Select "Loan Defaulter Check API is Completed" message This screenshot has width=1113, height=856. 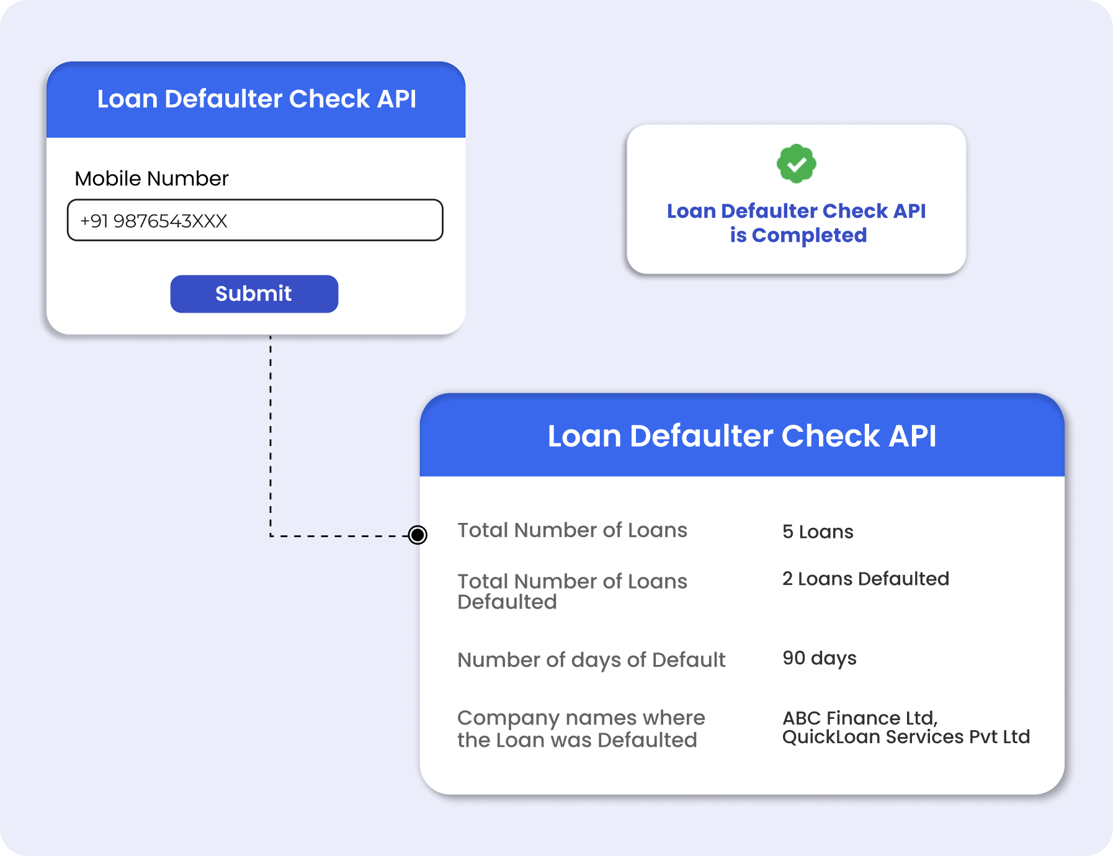click(796, 223)
